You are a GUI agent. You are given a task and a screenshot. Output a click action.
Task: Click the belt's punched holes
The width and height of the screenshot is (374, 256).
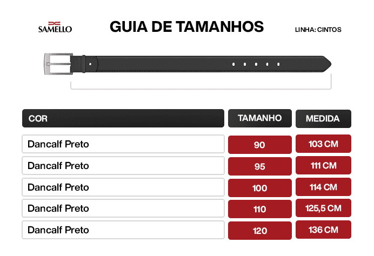click(x=256, y=64)
